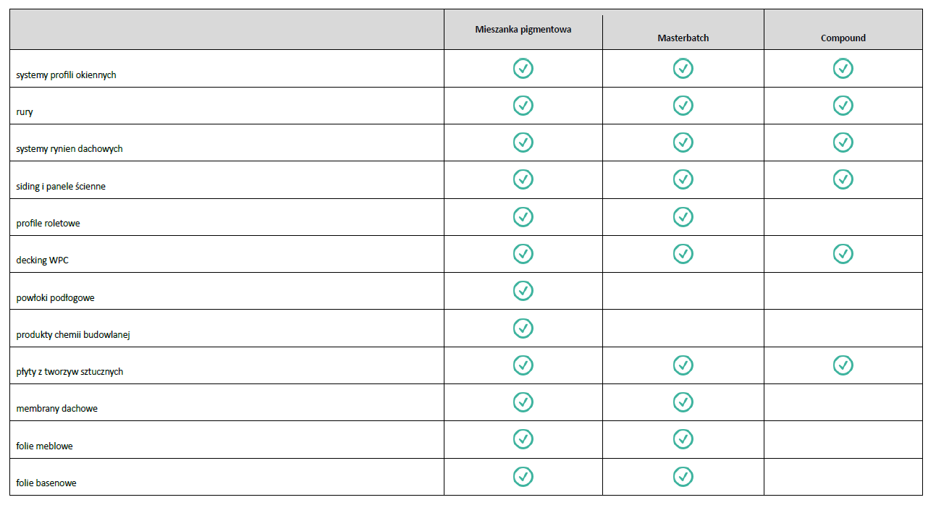Screen dimensions: 936x513
Task: Click Compound checkmark for siding i panele ścienne
Action: pyautogui.click(x=843, y=179)
